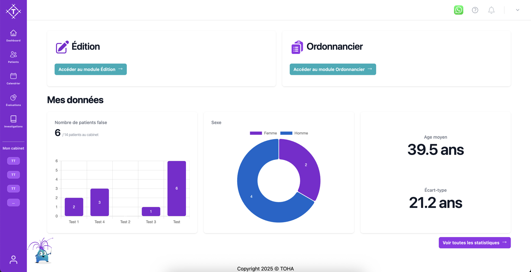The width and height of the screenshot is (531, 272).
Task: Click the TOHA logo
Action: pos(13,11)
